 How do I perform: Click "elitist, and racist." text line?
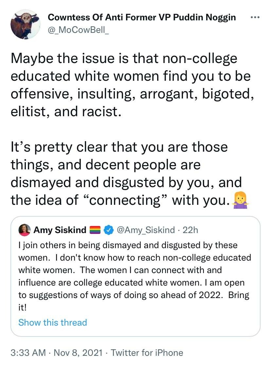pos(64,111)
